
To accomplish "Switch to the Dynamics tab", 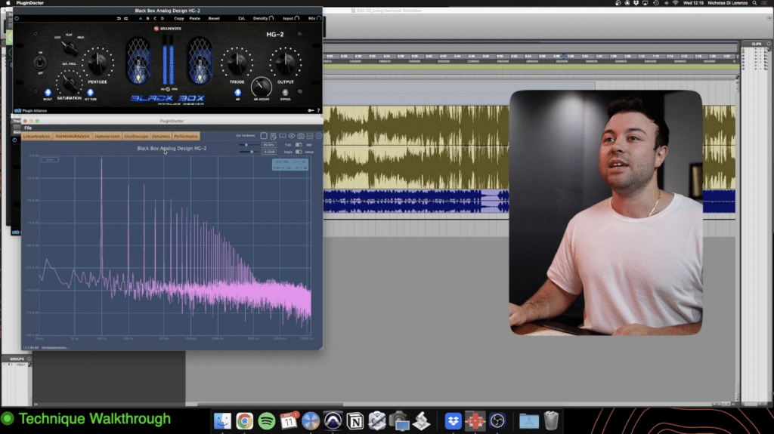I will click(161, 136).
